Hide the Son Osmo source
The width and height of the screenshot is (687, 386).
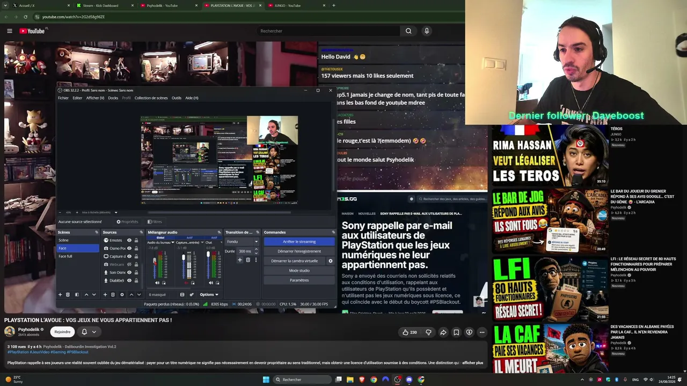point(129,272)
